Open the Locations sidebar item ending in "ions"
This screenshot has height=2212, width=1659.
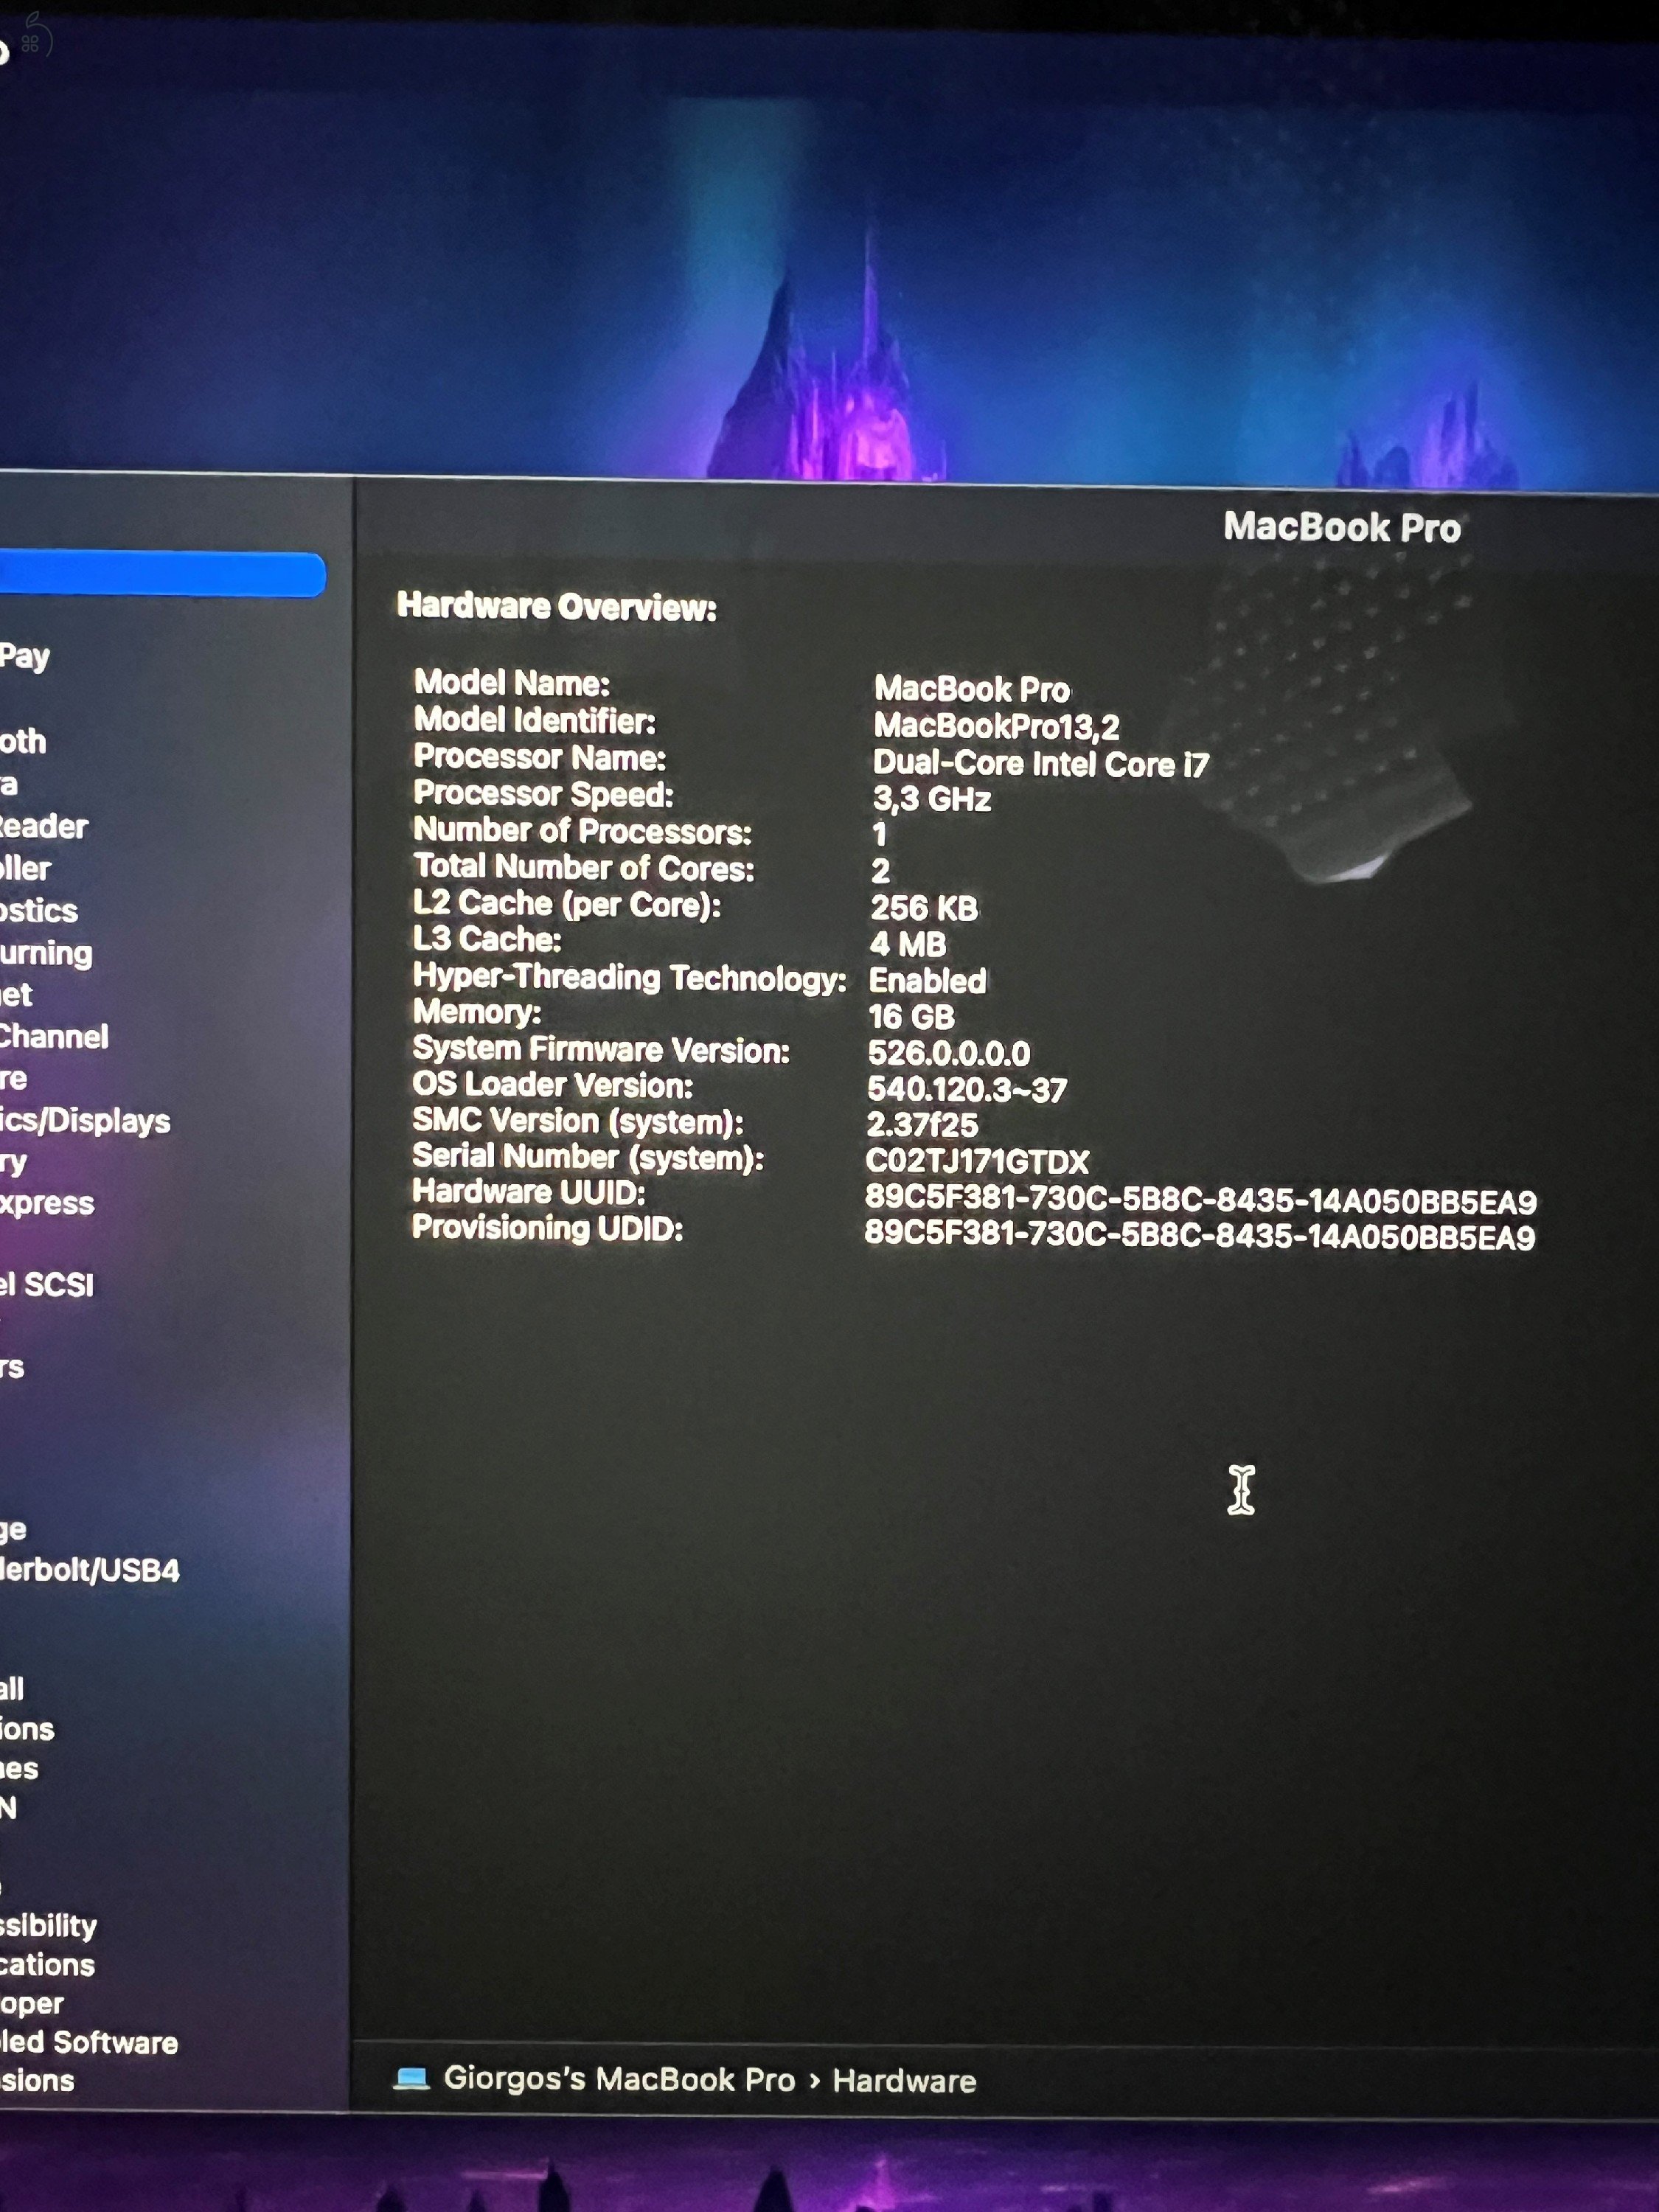[x=27, y=1729]
